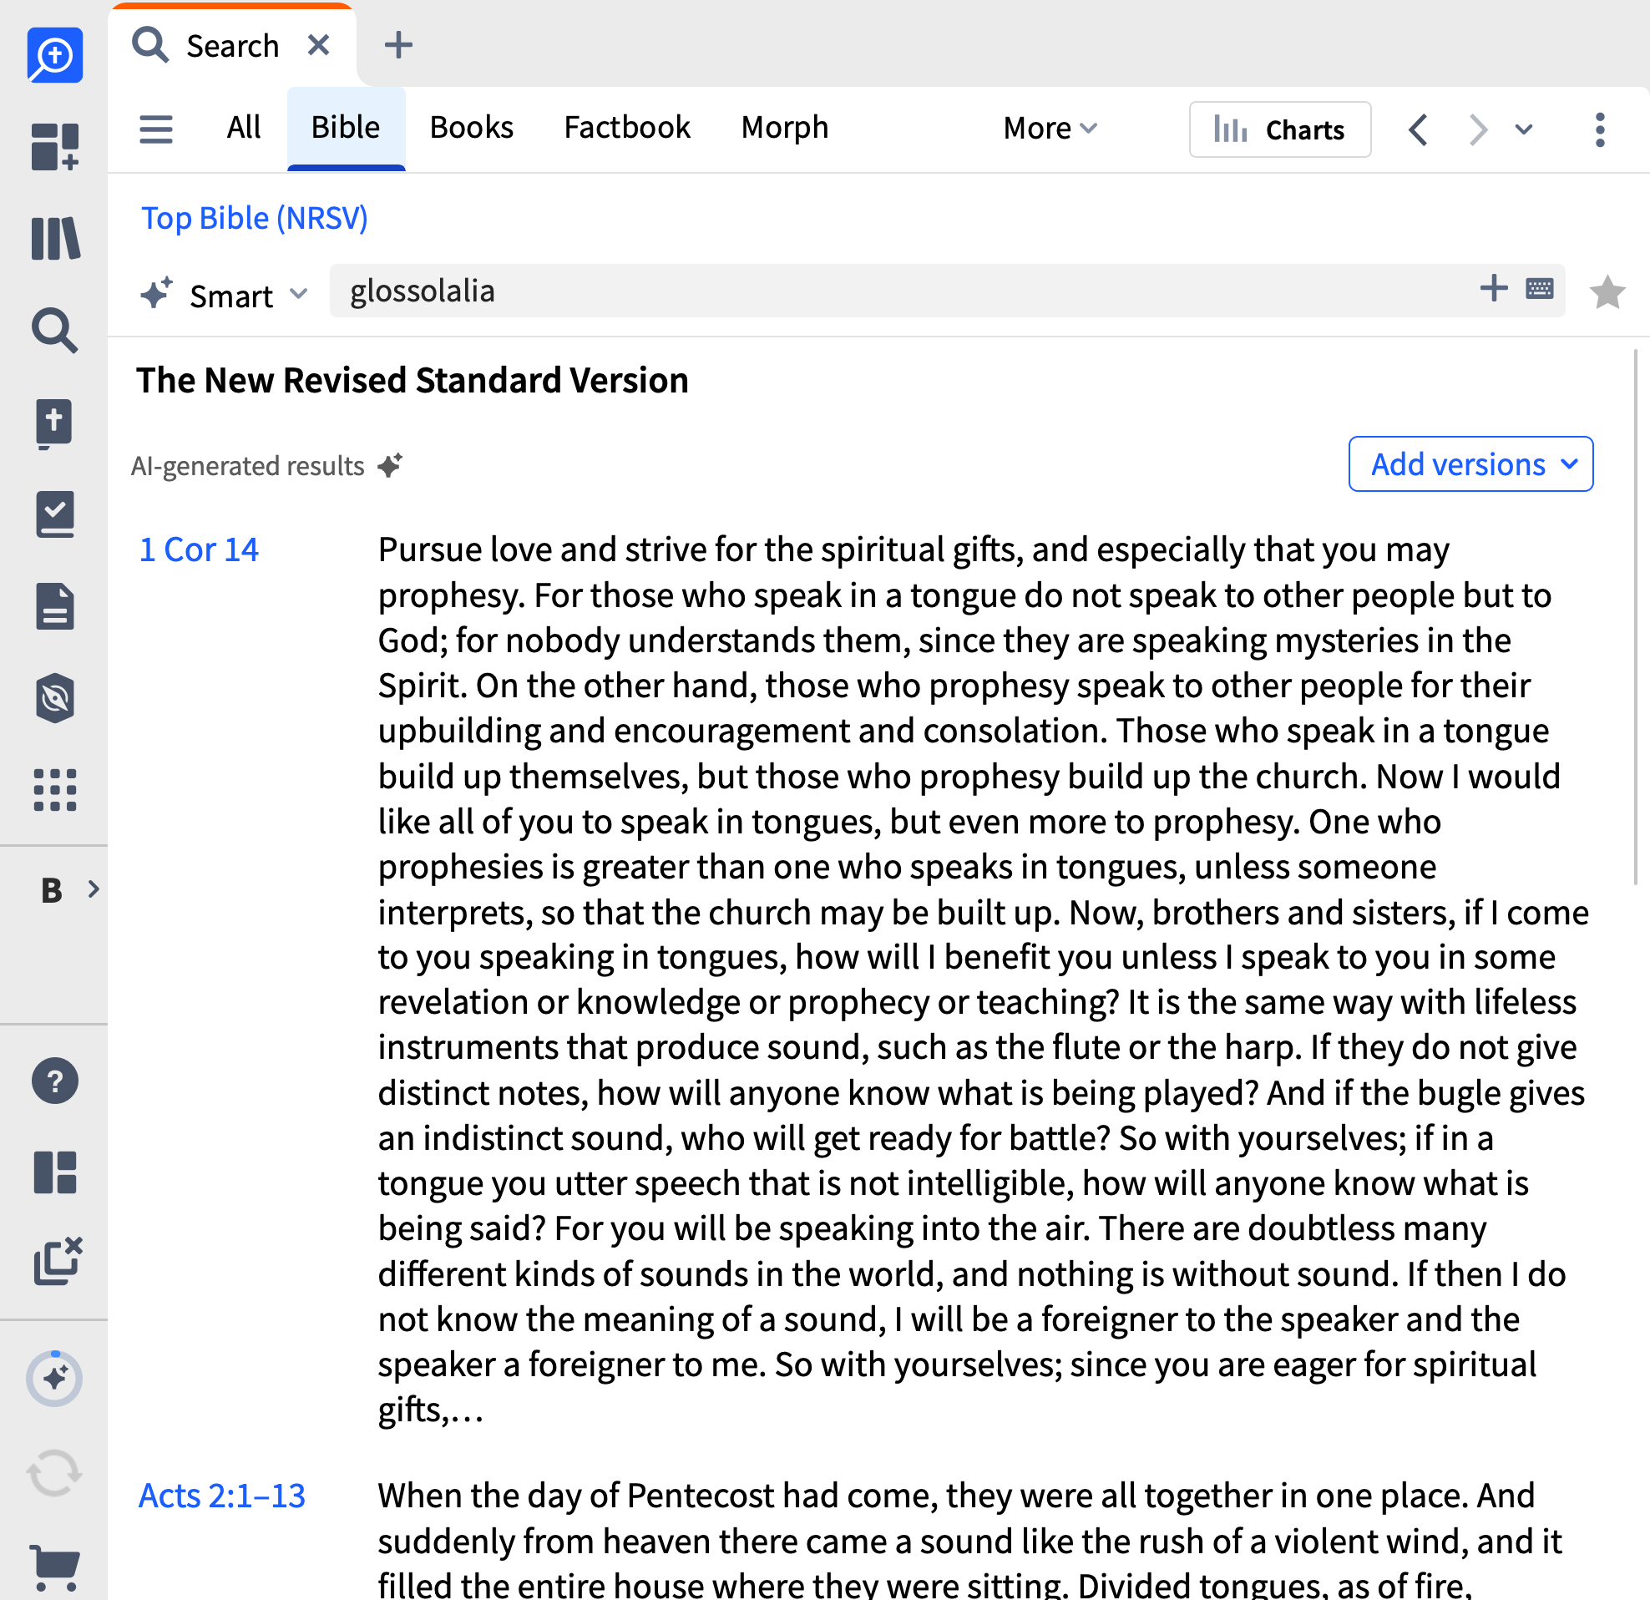Click the sync refresh icon in sidebar

click(x=55, y=1473)
